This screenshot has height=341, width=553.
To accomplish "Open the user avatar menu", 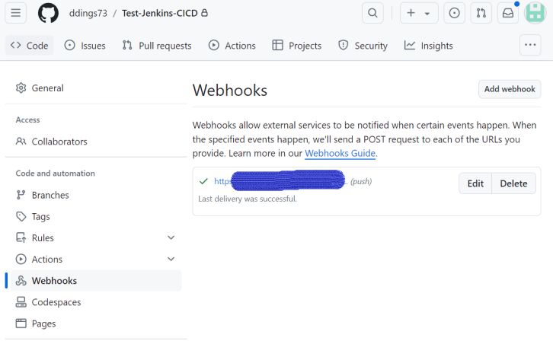I will [535, 14].
